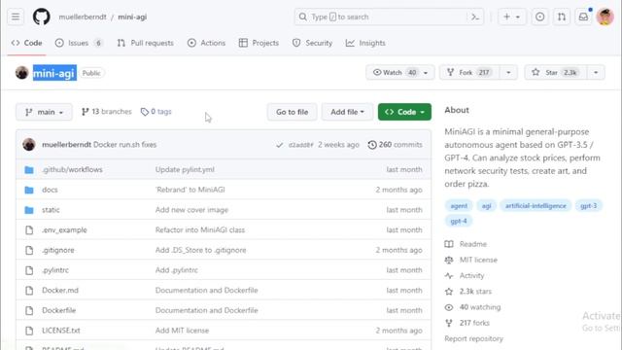Open the green Code clone dropdown

click(x=404, y=112)
